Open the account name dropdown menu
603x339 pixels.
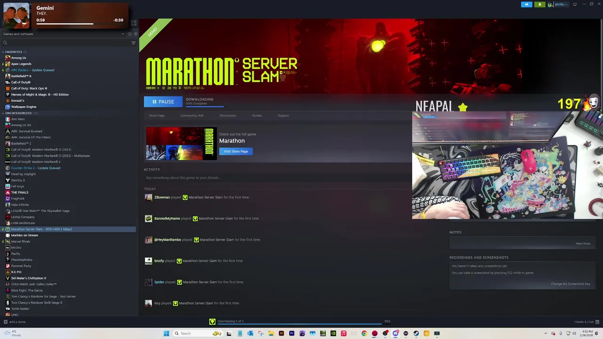[558, 4]
